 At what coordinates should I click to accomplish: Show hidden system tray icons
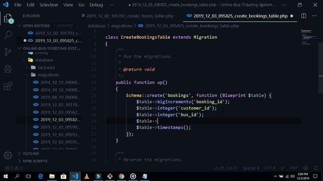coord(276,176)
